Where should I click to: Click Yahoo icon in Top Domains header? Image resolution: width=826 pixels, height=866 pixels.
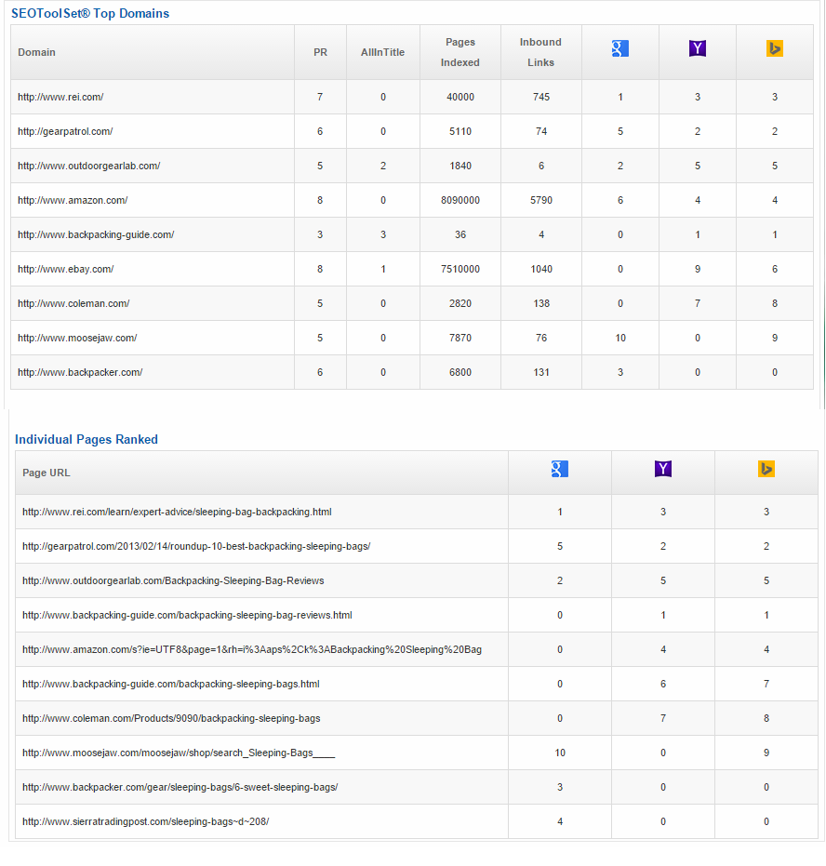tap(698, 48)
